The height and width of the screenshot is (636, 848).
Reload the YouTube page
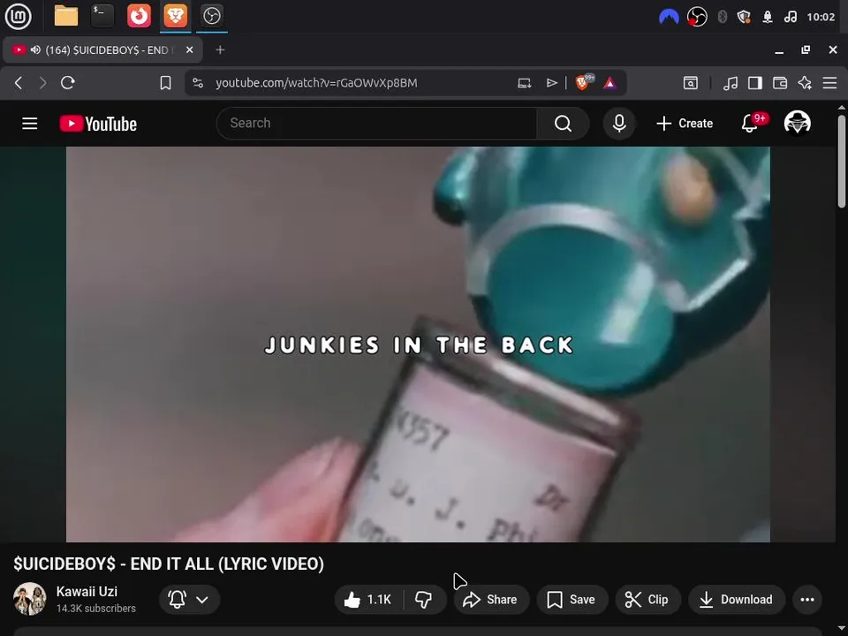point(68,83)
